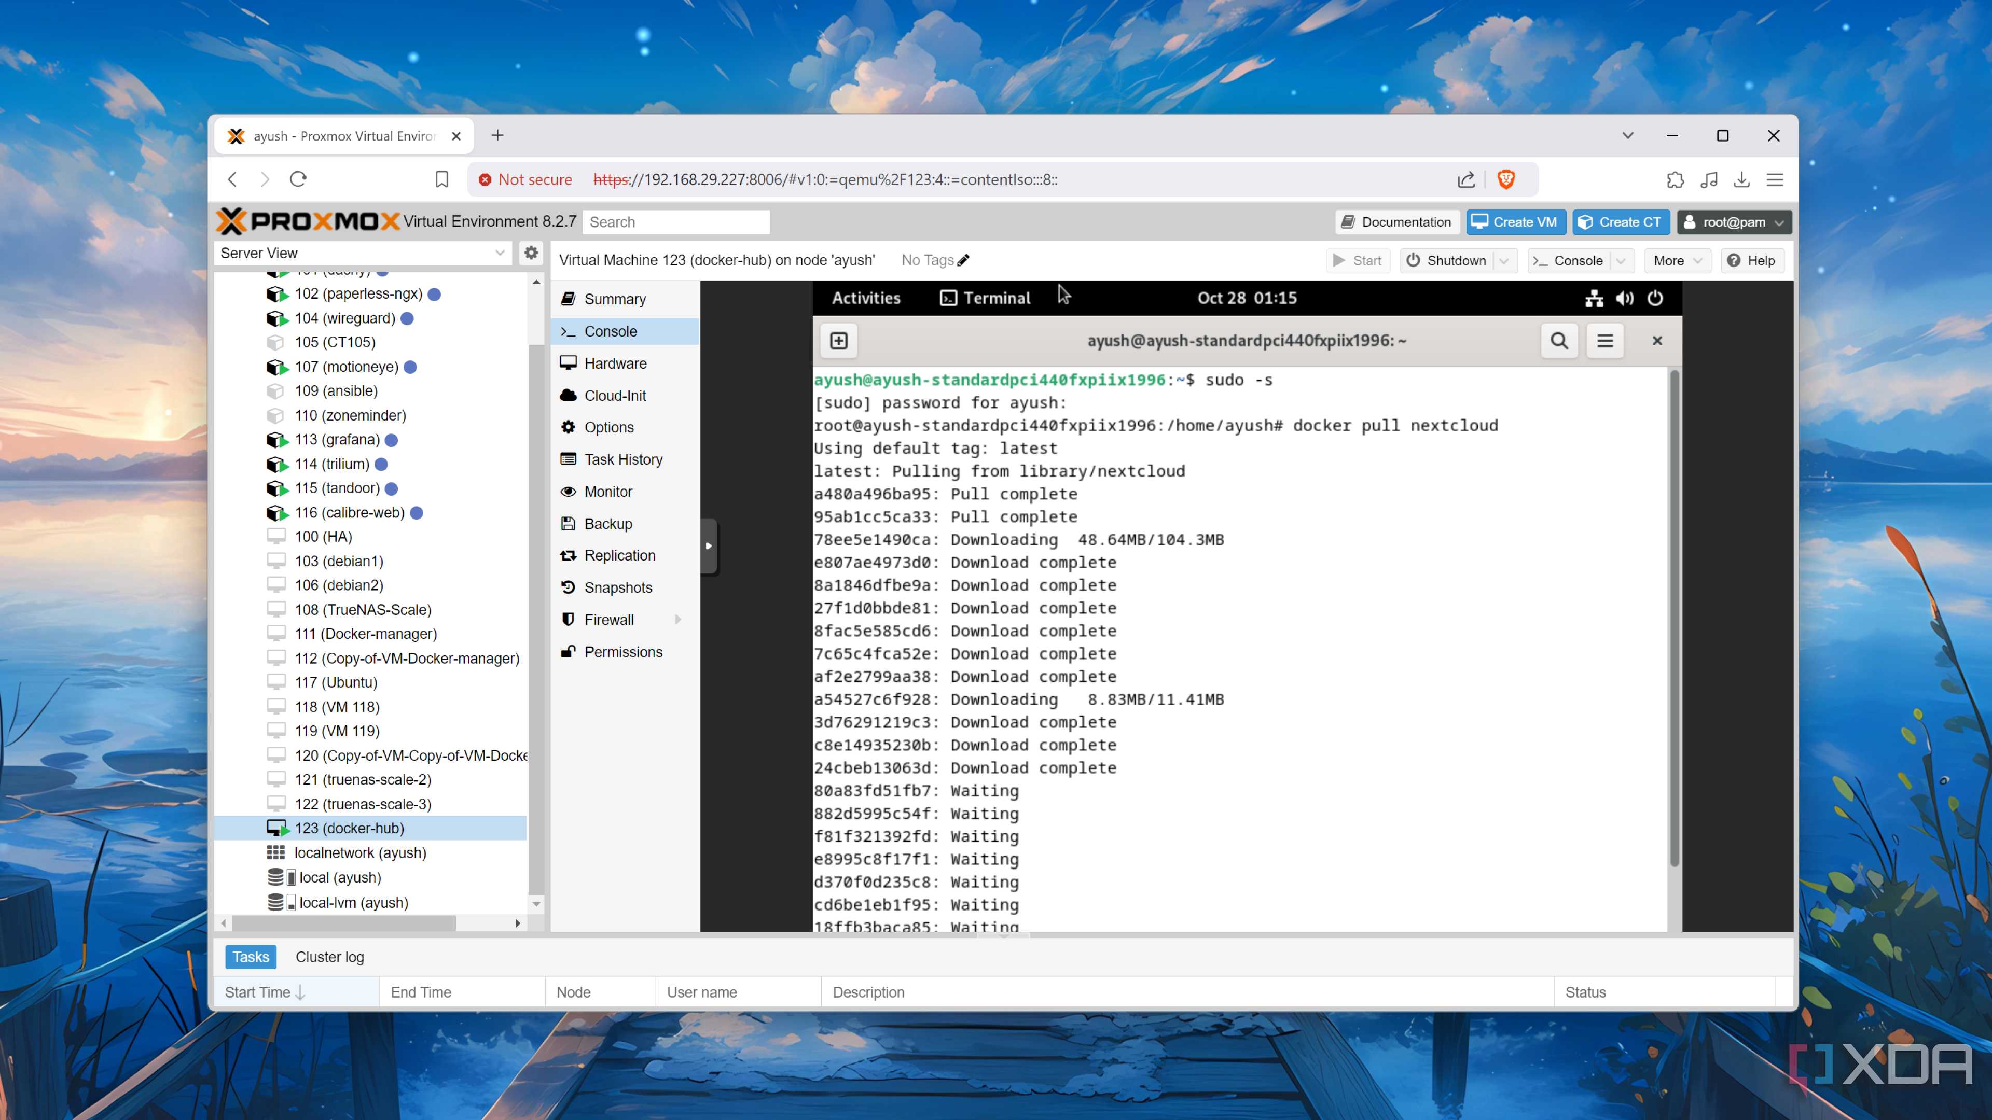
Task: Select local-lvm (ayush) storage
Action: point(371,902)
